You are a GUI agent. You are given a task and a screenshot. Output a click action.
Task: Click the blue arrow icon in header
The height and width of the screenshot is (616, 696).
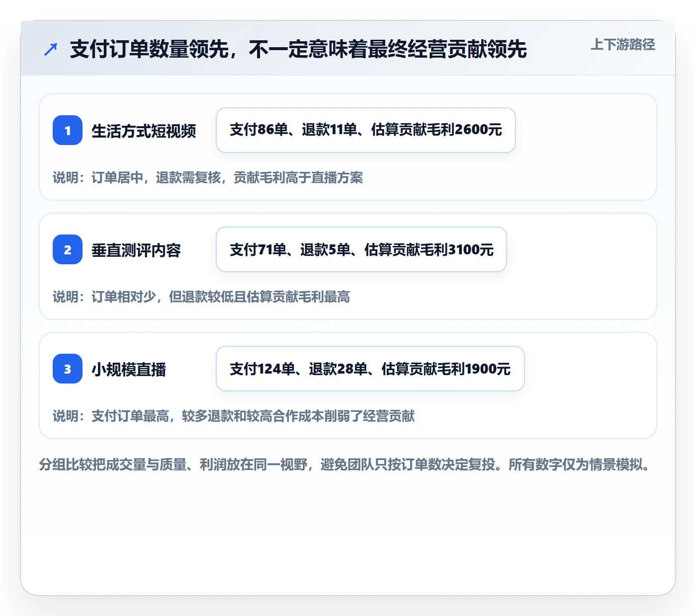[x=51, y=49]
